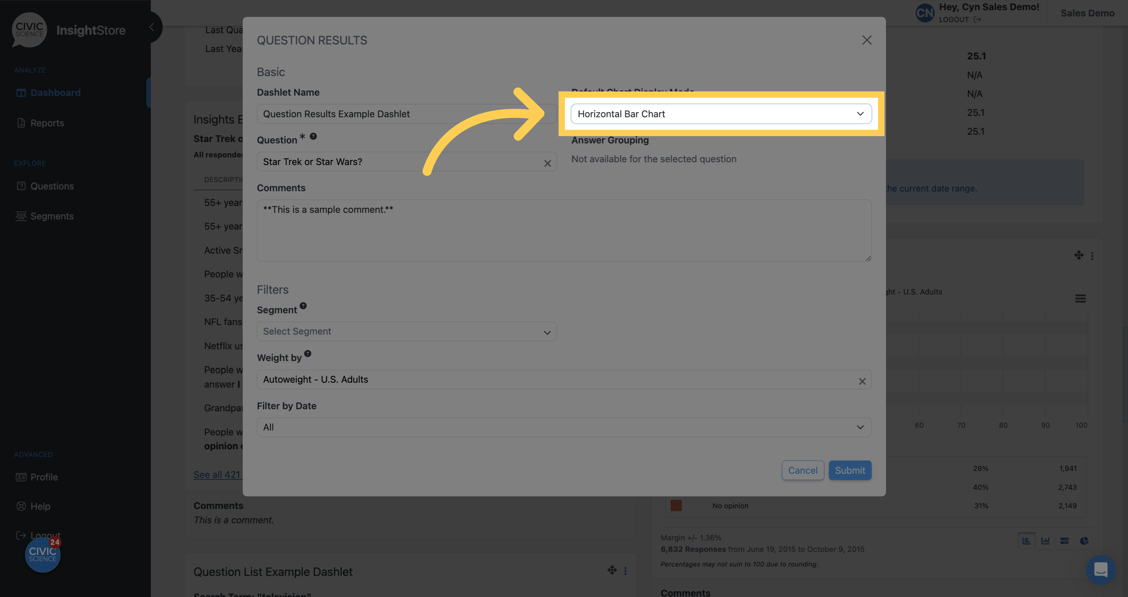1128x597 pixels.
Task: Clear the Star Trek or Star Wars question
Action: (x=548, y=163)
